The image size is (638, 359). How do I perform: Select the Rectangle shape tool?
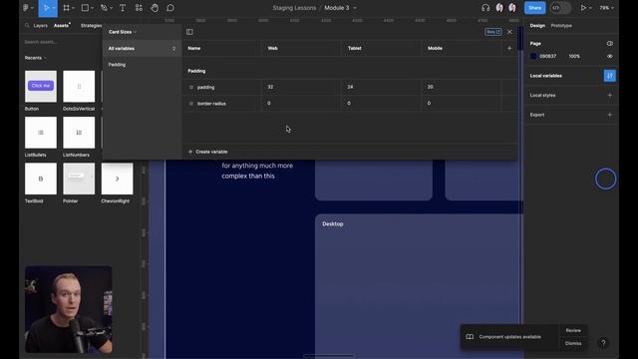[x=85, y=8]
